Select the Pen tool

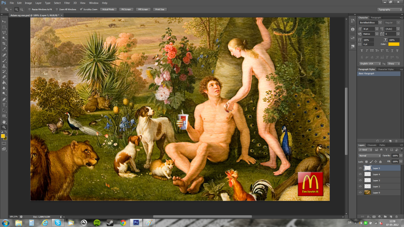(4, 99)
